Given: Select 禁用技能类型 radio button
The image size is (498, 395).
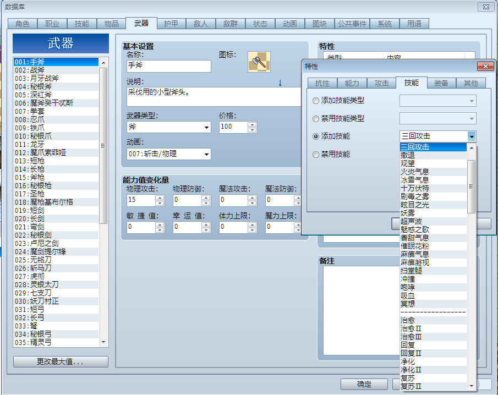Looking at the screenshot, I should click(x=316, y=119).
